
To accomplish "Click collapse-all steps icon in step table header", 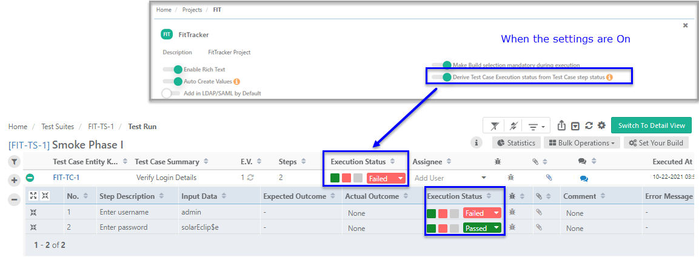I will click(45, 196).
